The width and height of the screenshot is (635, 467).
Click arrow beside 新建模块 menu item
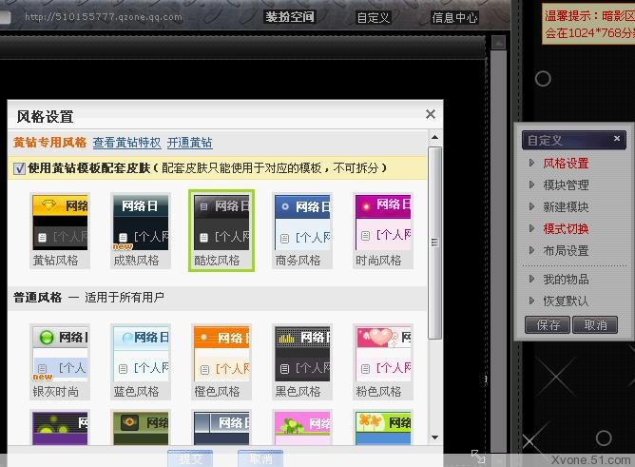(x=532, y=206)
